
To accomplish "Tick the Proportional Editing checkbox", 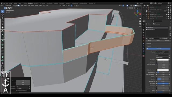I will tap(17, 91).
